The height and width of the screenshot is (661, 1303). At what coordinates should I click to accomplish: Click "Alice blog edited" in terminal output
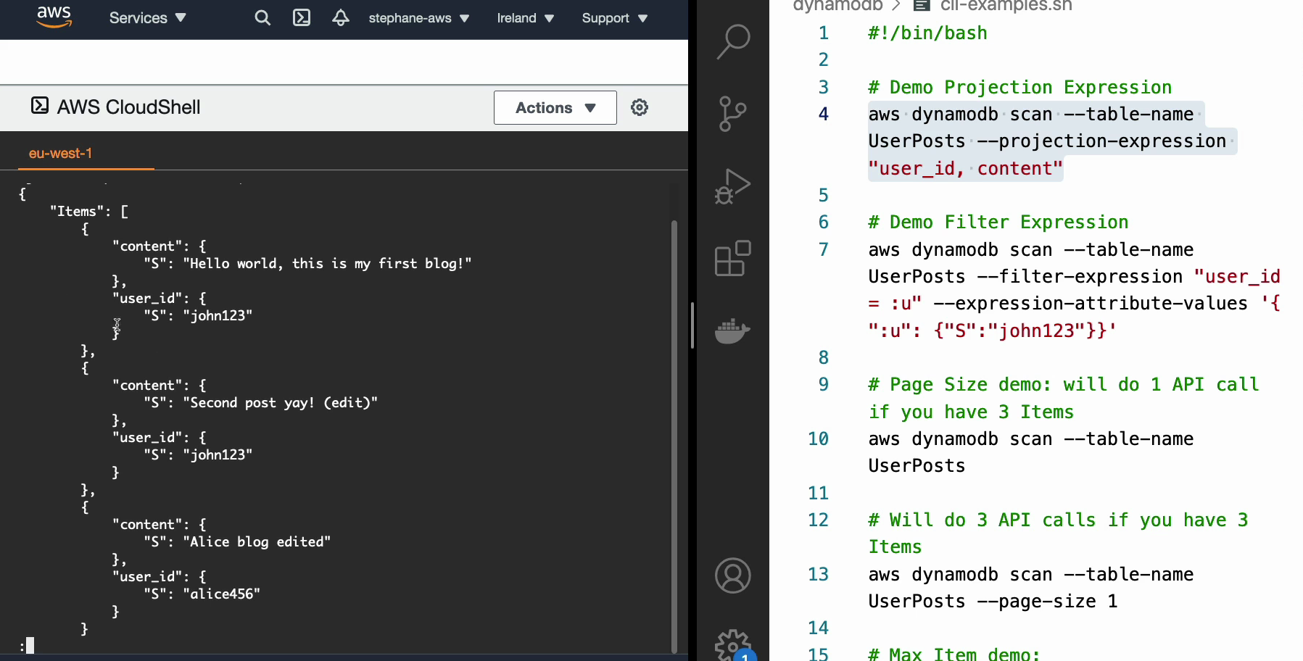[x=257, y=542]
